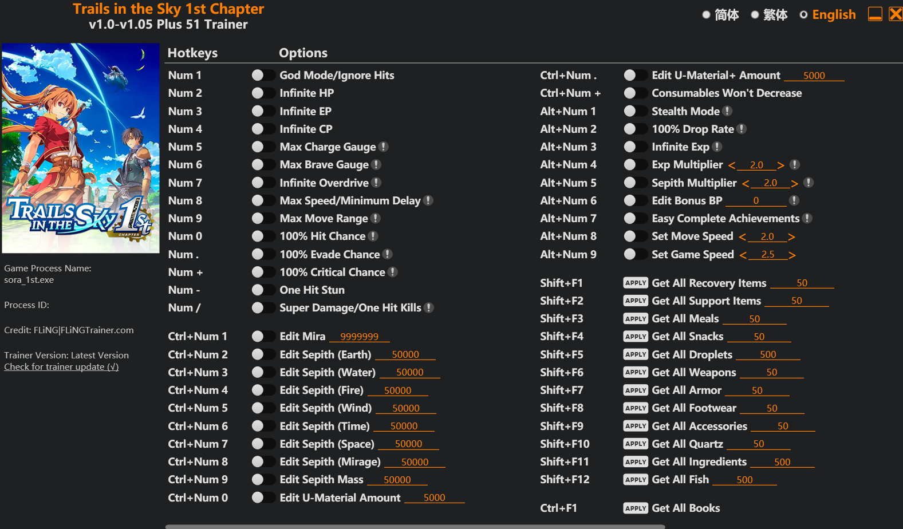Click info icon beside Edit Bonus BP
This screenshot has height=529, width=903.
(x=794, y=200)
